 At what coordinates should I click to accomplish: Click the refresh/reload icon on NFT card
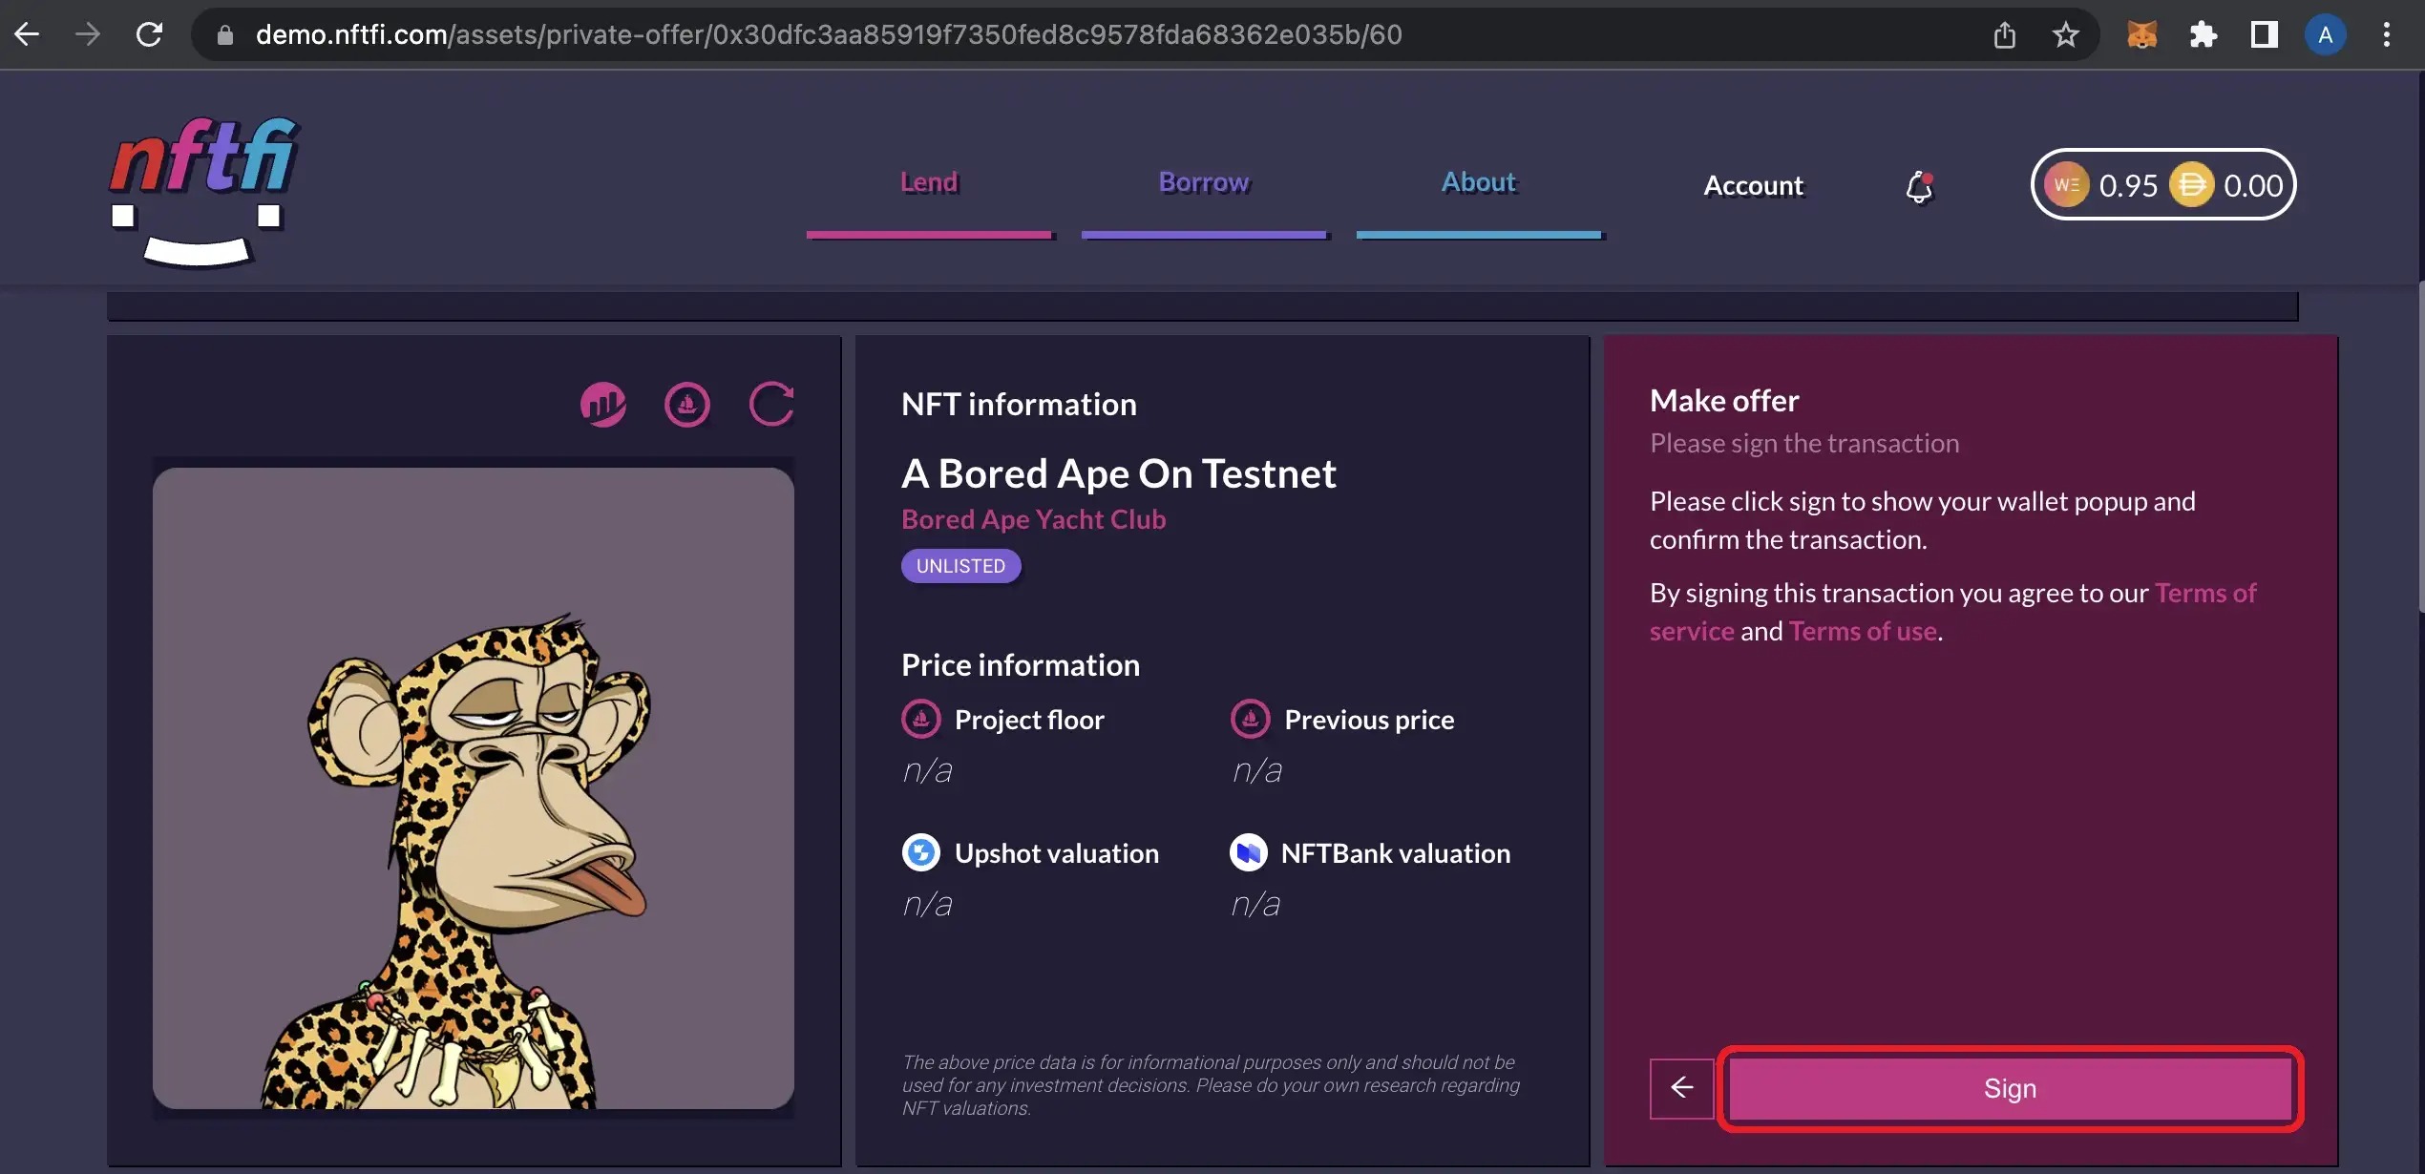pos(773,404)
